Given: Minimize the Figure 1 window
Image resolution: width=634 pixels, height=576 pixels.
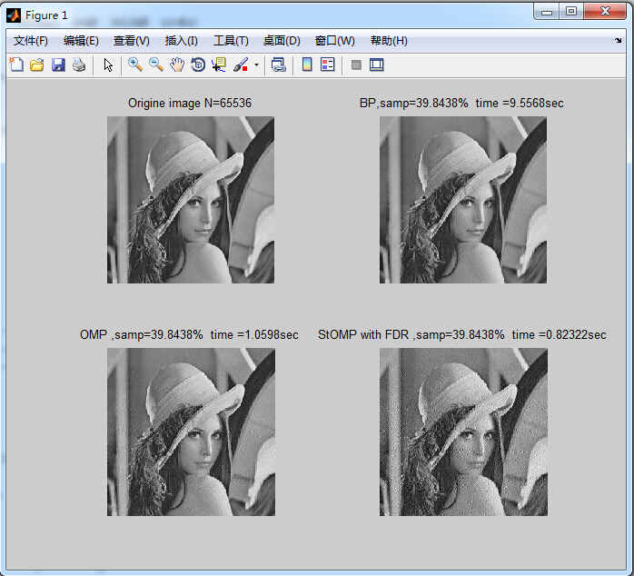Looking at the screenshot, I should [547, 12].
